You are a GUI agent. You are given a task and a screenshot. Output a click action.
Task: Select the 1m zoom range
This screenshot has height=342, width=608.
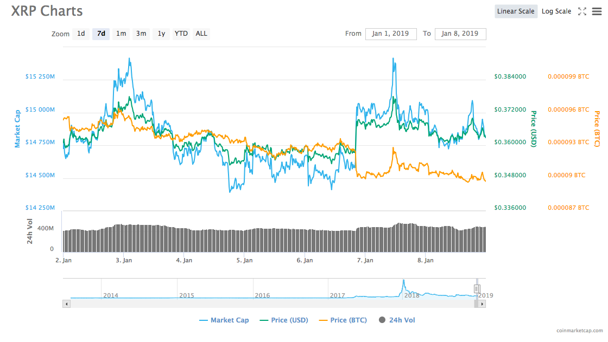pyautogui.click(x=121, y=34)
